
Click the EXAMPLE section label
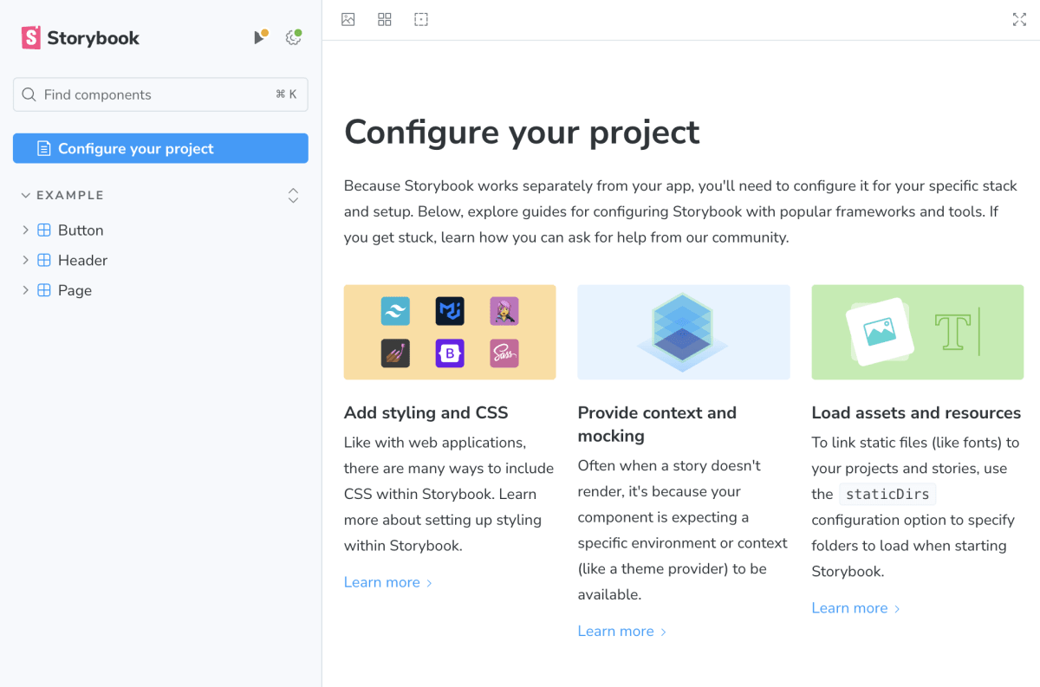coord(70,196)
